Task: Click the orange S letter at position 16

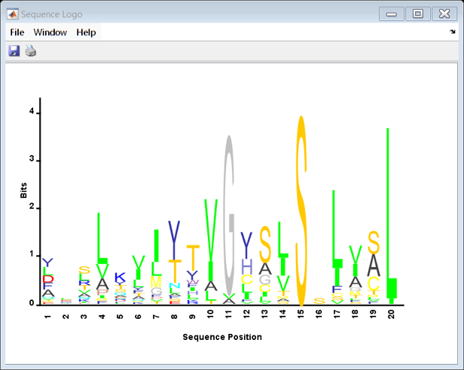Action: pos(319,301)
